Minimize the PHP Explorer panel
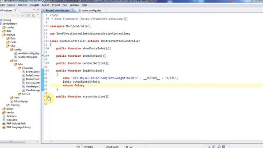This screenshot has width=263, height=148. (x=34, y=10)
